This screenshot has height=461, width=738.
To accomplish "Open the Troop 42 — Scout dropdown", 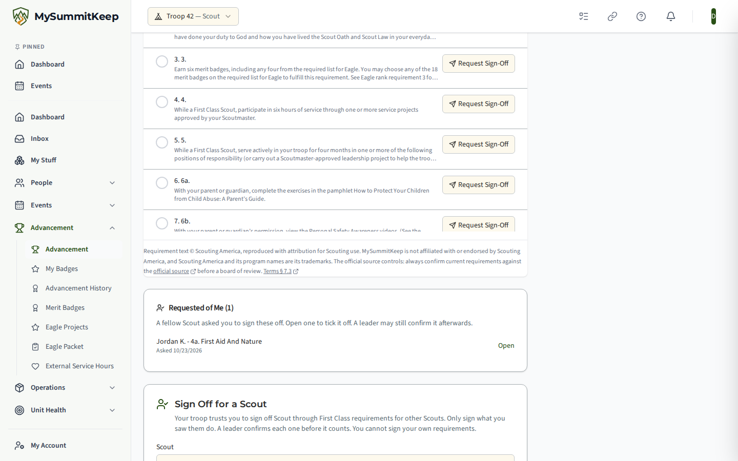I will tap(193, 16).
